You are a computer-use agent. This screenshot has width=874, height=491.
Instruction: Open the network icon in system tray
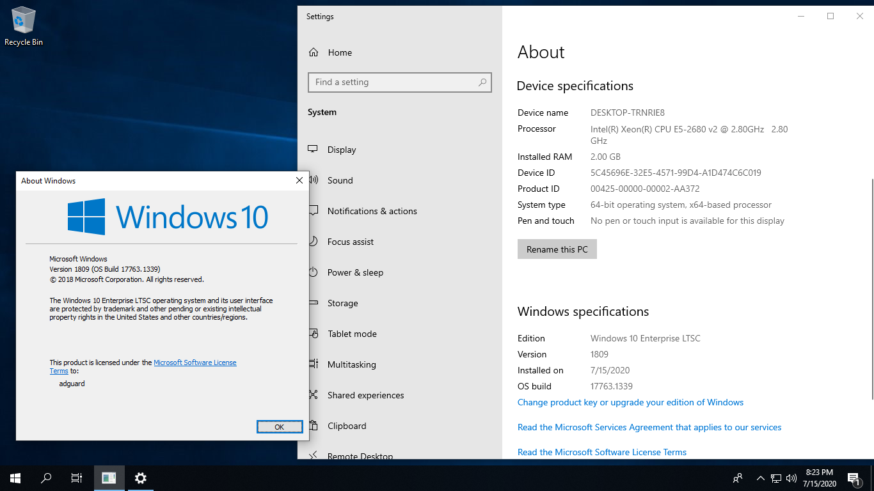pos(776,478)
